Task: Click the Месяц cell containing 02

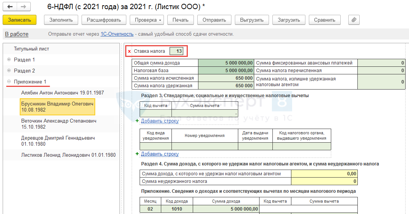Action: coord(150,209)
